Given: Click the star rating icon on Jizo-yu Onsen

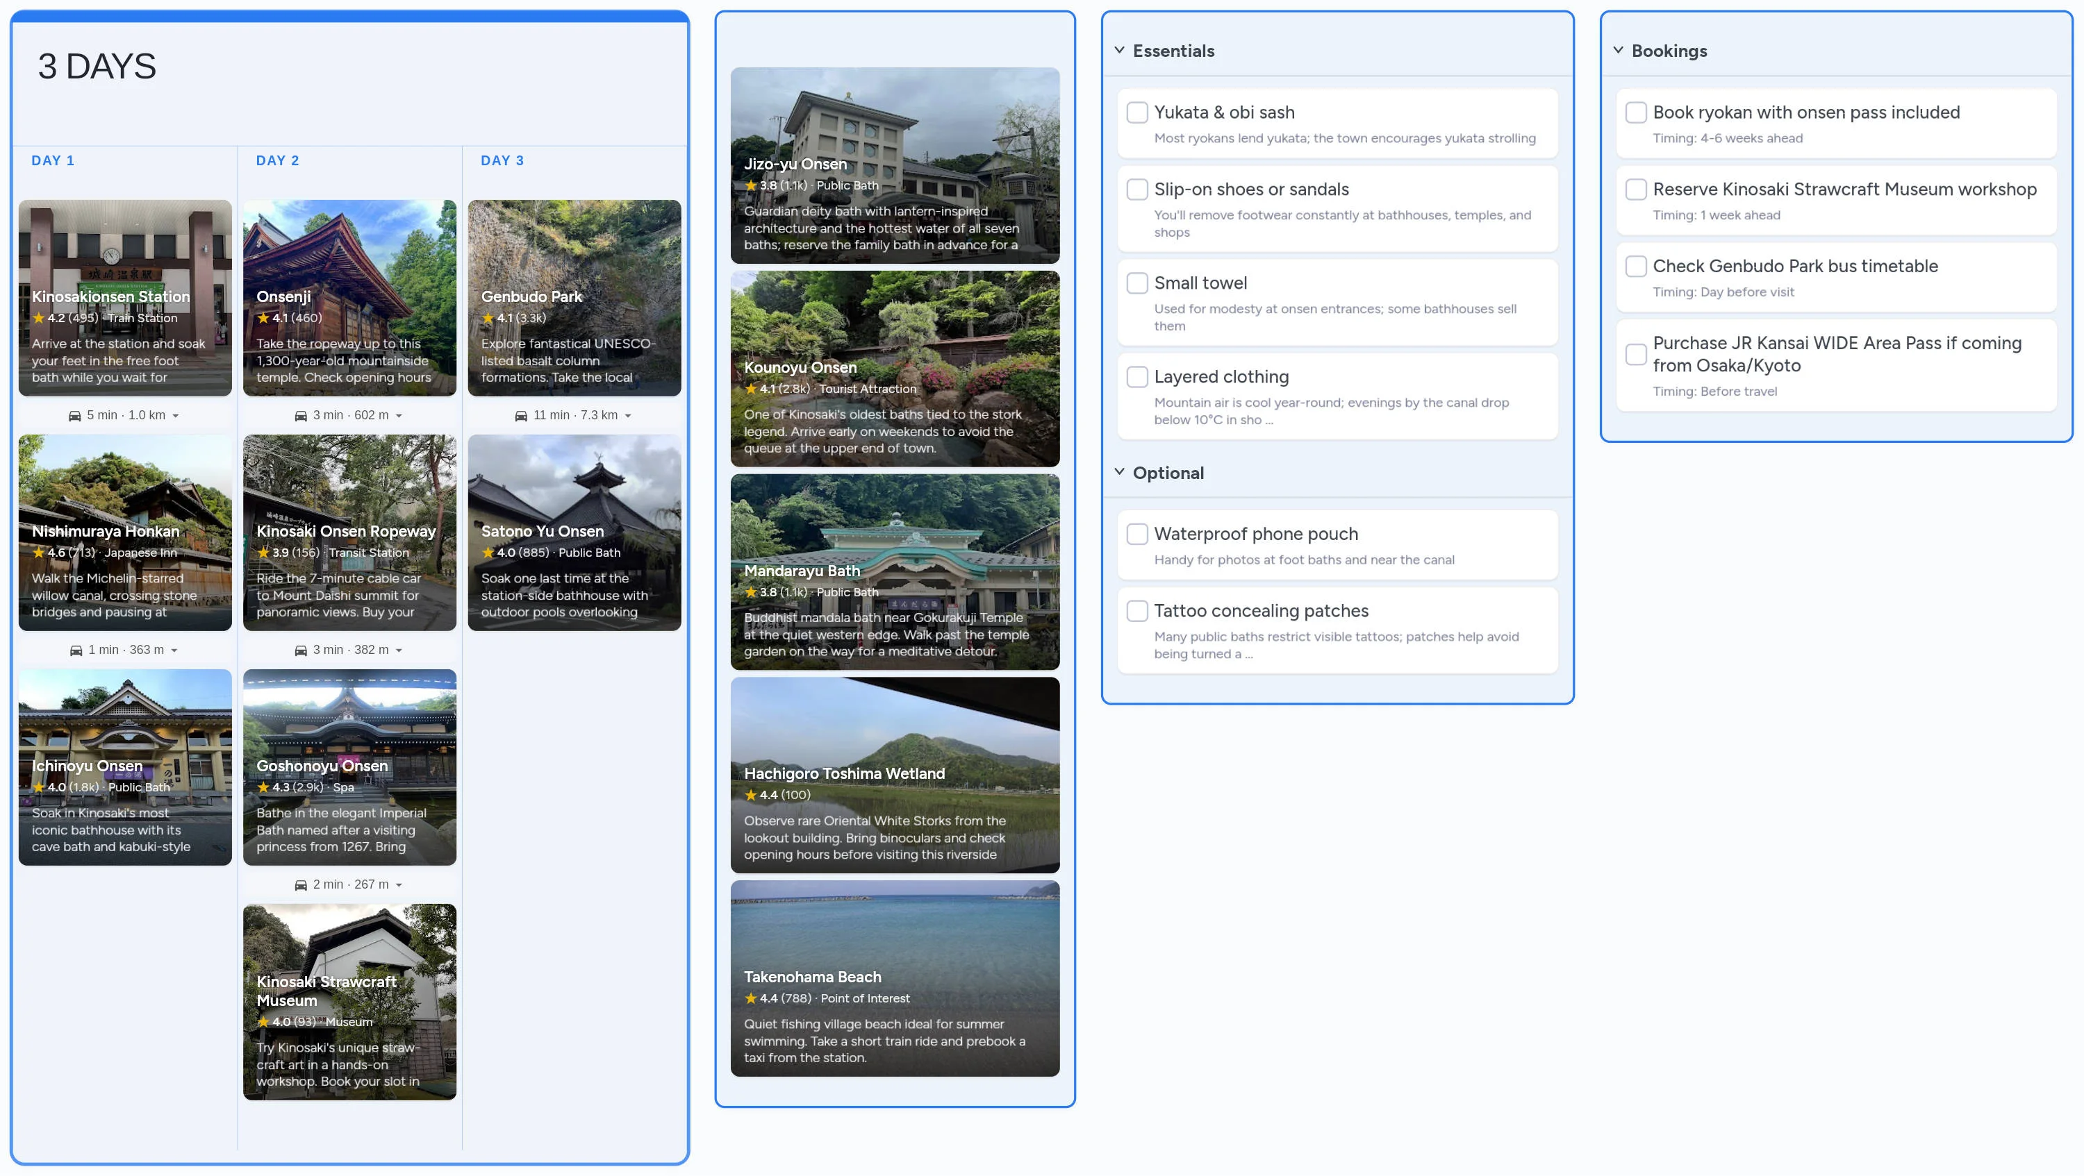Looking at the screenshot, I should [x=751, y=185].
